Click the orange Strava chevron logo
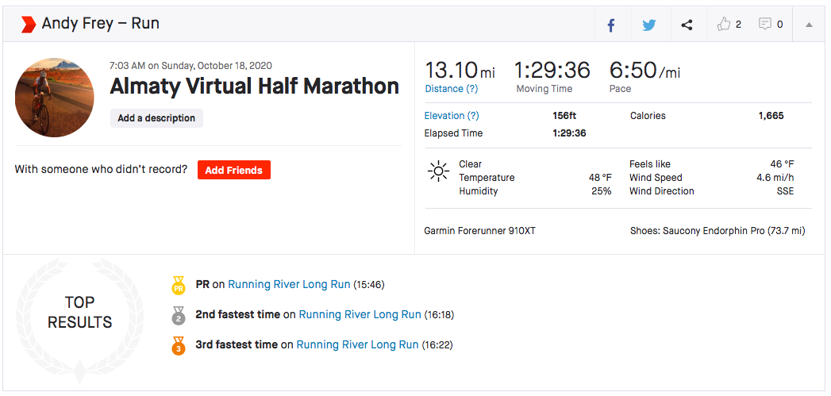This screenshot has height=396, width=831. pos(29,25)
